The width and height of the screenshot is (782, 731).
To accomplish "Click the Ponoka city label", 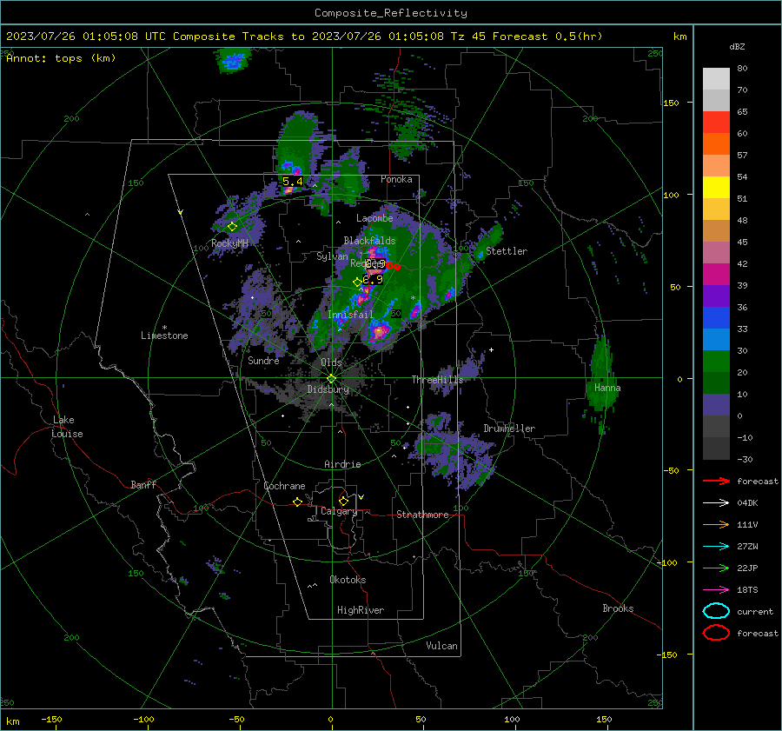I will 396,179.
